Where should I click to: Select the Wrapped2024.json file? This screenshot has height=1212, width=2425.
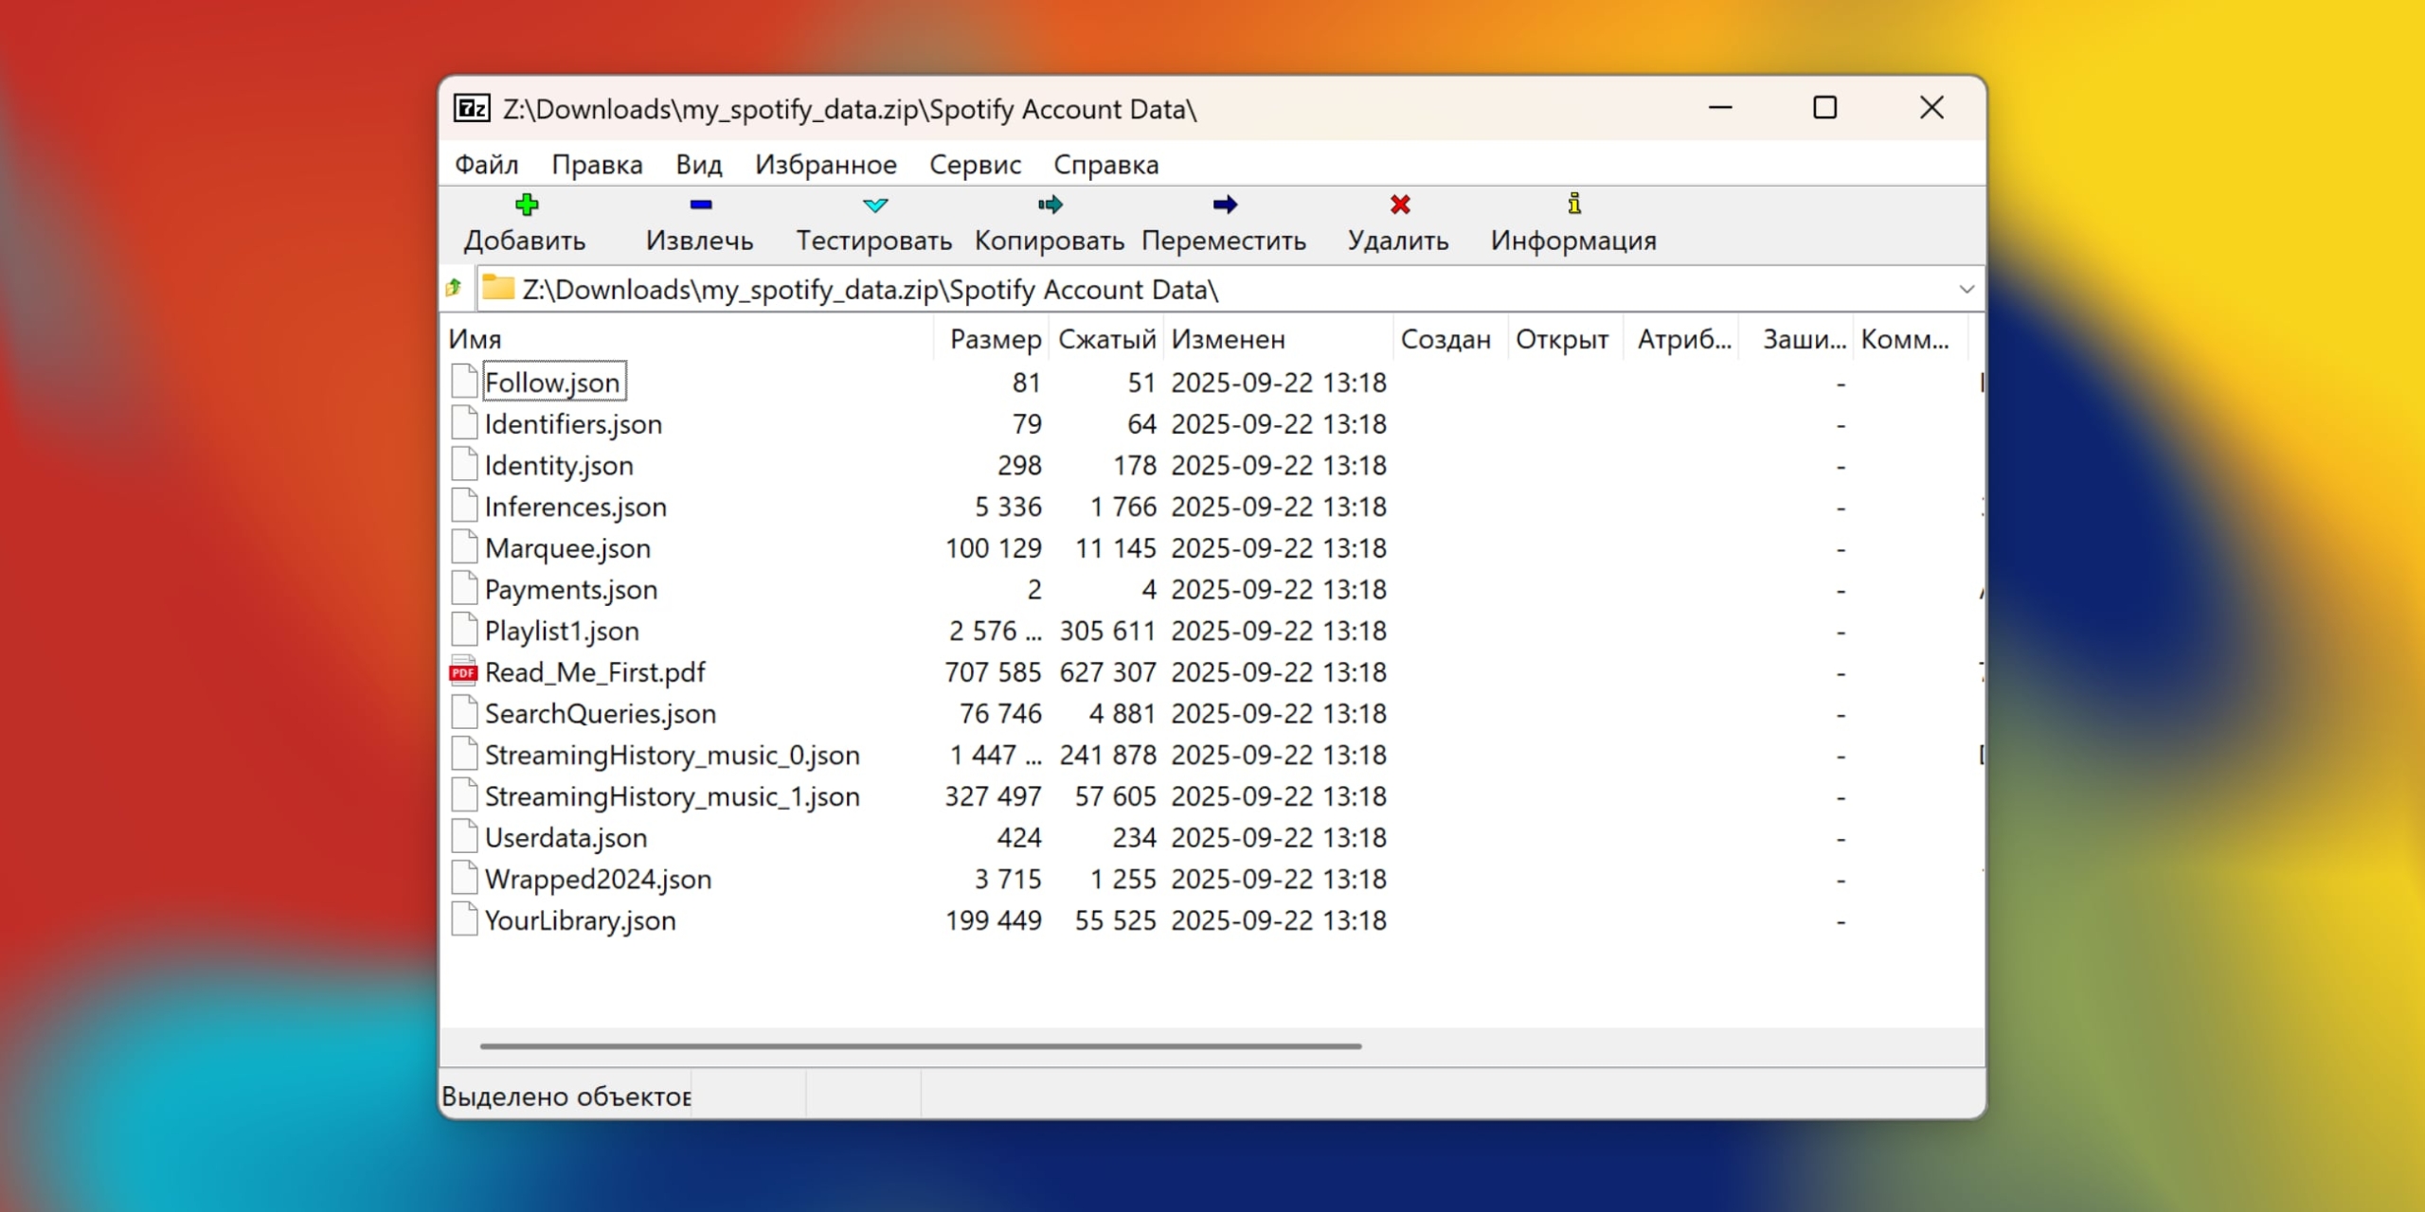tap(598, 879)
